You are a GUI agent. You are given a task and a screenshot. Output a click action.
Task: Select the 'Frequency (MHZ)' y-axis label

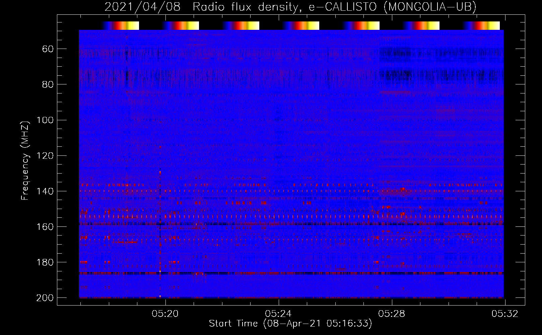[25, 160]
